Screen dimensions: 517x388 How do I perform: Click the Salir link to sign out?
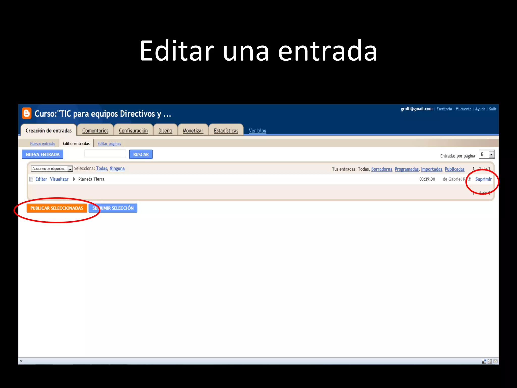pos(493,109)
